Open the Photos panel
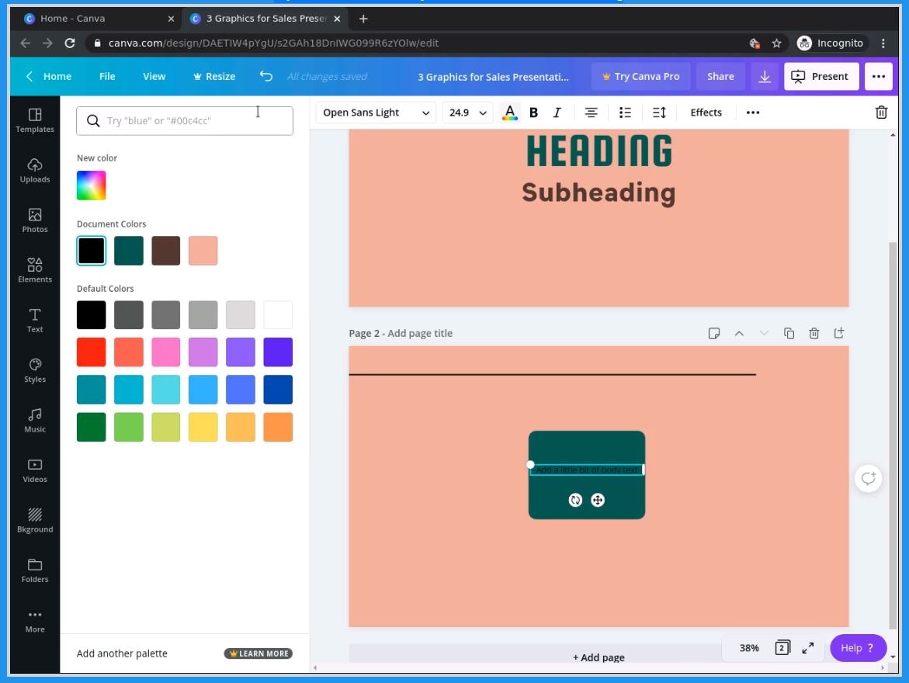 (x=34, y=221)
